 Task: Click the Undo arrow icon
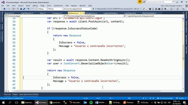[28, 9]
